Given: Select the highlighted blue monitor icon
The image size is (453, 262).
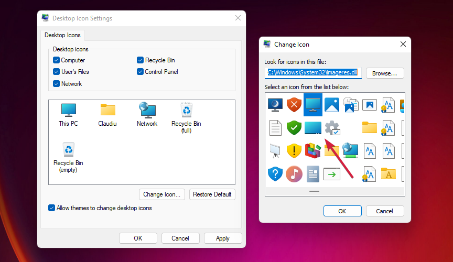Looking at the screenshot, I should click(x=313, y=105).
